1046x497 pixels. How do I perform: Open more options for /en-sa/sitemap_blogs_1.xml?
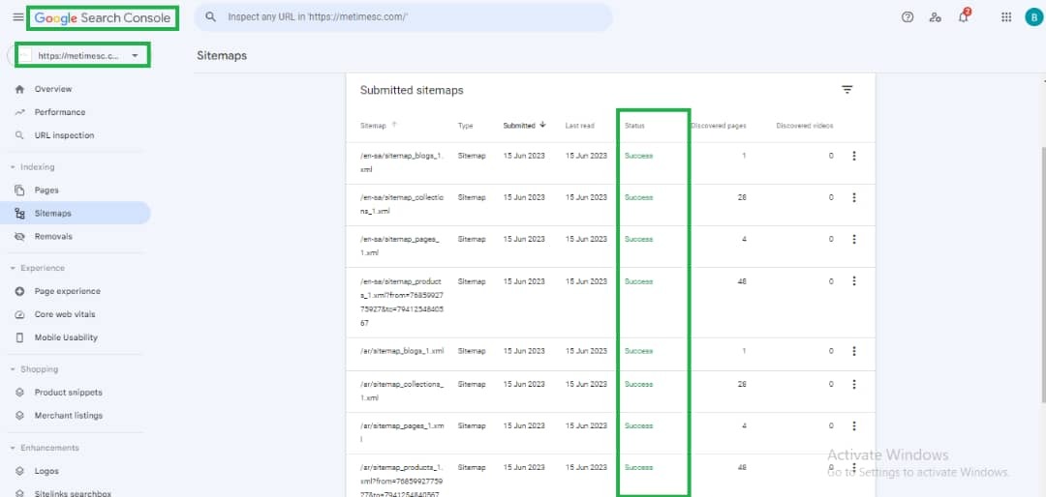(x=853, y=156)
